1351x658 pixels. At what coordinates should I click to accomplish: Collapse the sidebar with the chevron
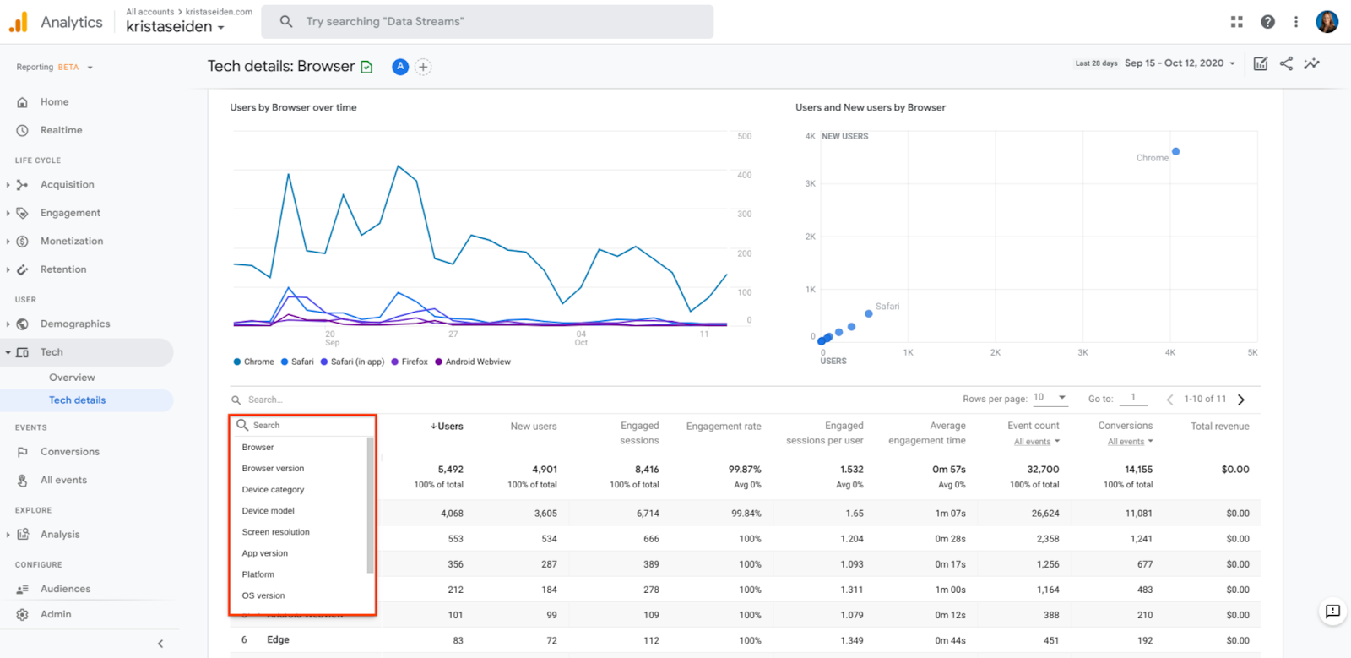click(x=160, y=644)
